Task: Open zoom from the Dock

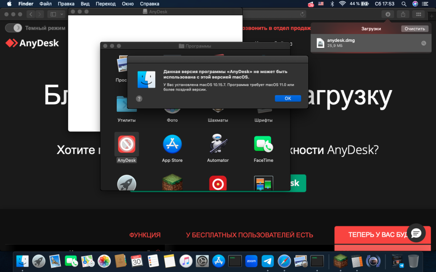Action: (251, 261)
